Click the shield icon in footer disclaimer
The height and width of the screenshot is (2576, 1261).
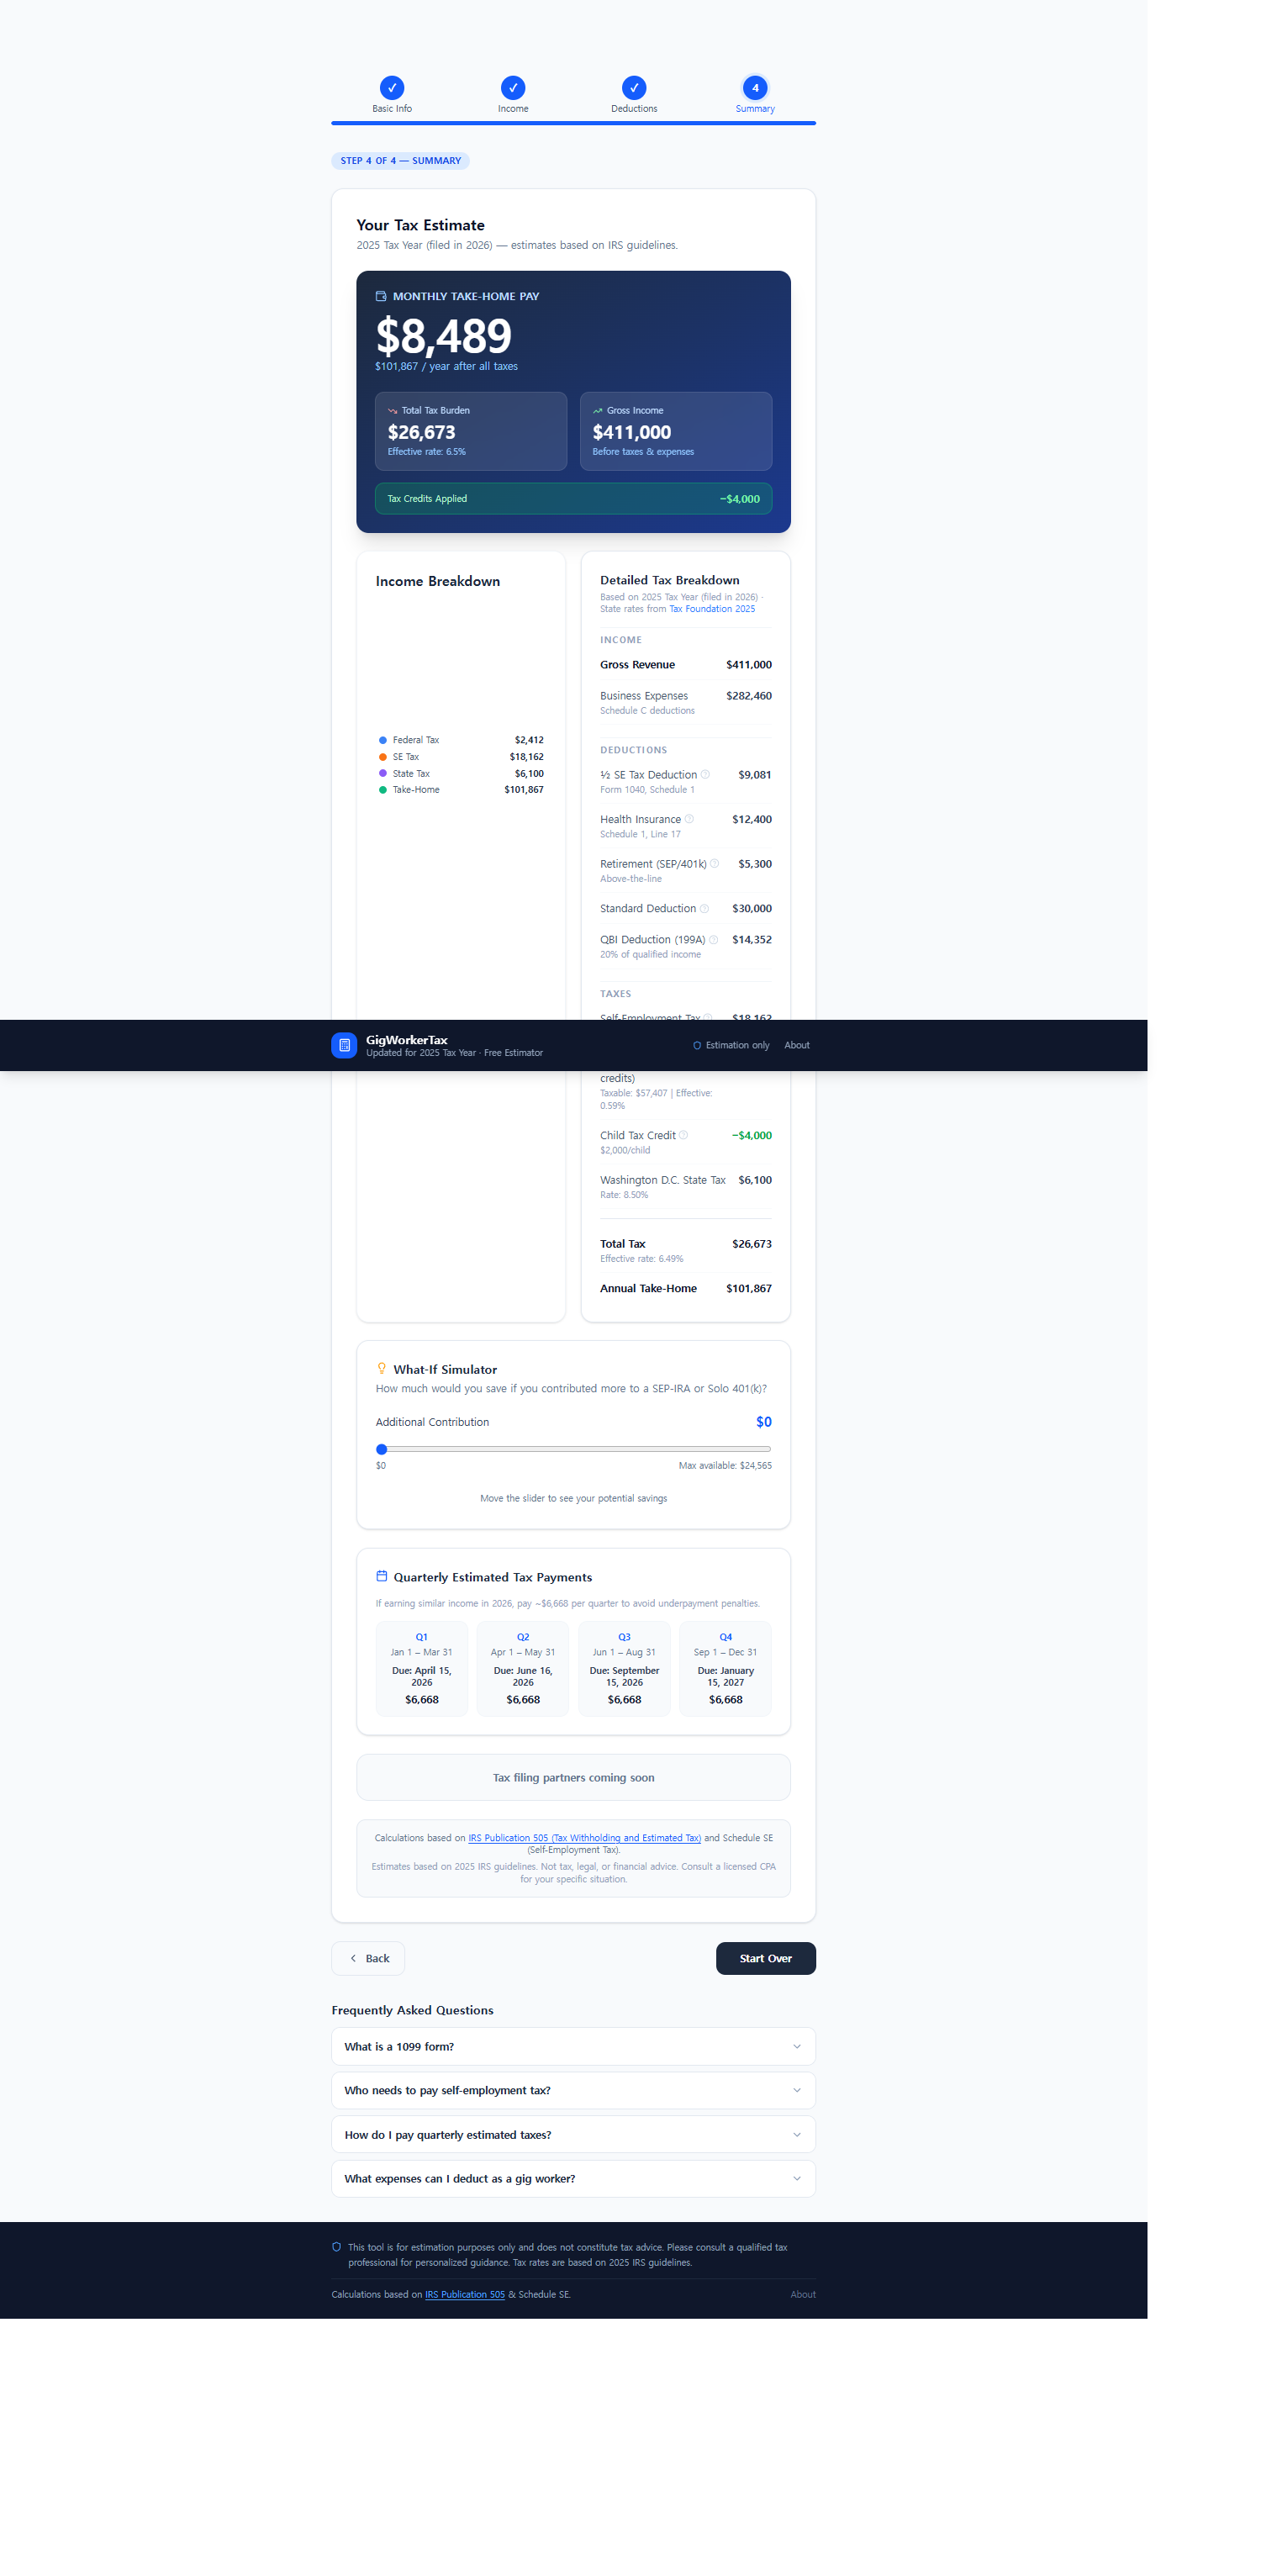336,2247
